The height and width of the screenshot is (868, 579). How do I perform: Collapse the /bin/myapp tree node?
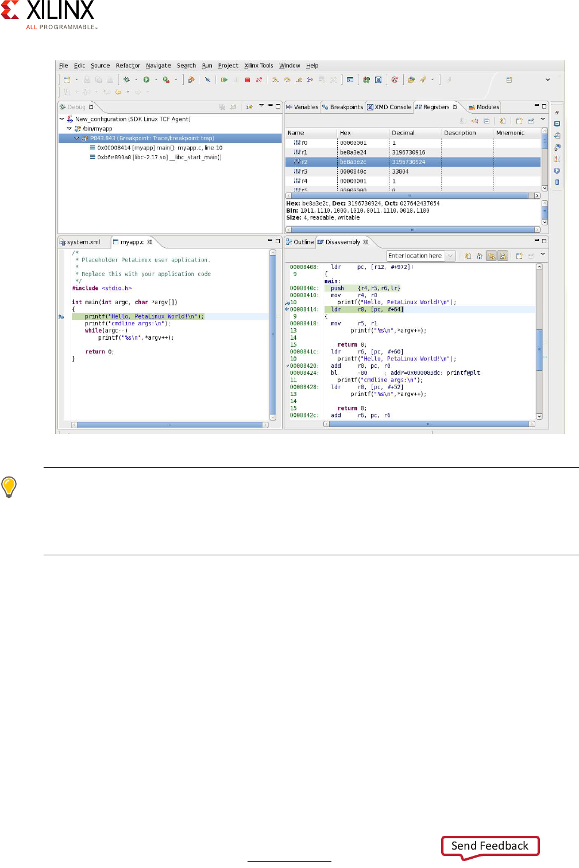(70, 129)
